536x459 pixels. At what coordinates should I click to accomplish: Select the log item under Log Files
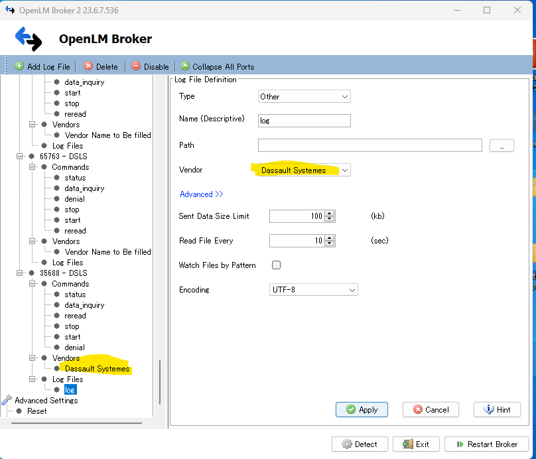[70, 390]
